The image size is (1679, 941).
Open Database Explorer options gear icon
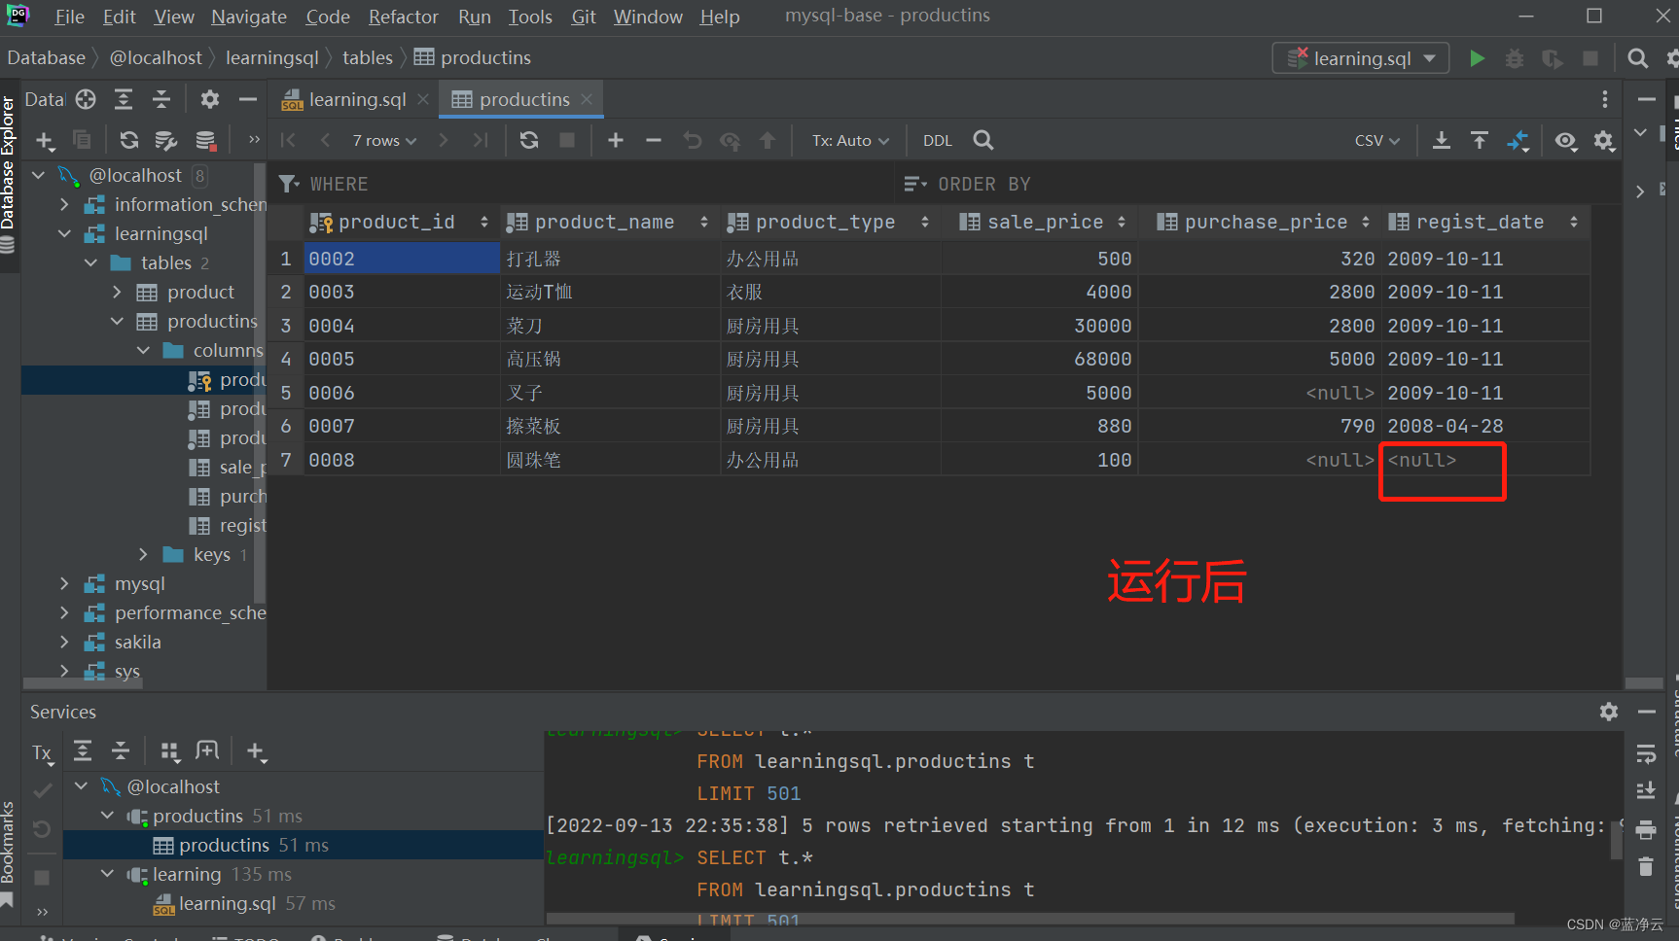coord(210,99)
